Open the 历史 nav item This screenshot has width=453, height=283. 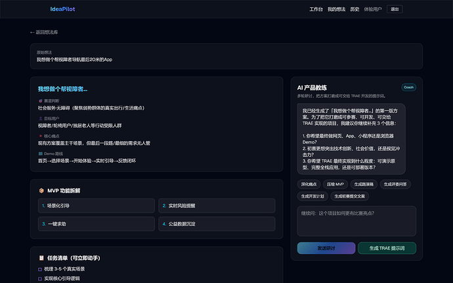[355, 9]
